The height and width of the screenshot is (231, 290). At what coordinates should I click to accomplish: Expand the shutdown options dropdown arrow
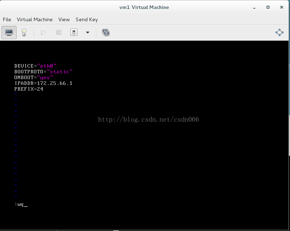[x=88, y=33]
